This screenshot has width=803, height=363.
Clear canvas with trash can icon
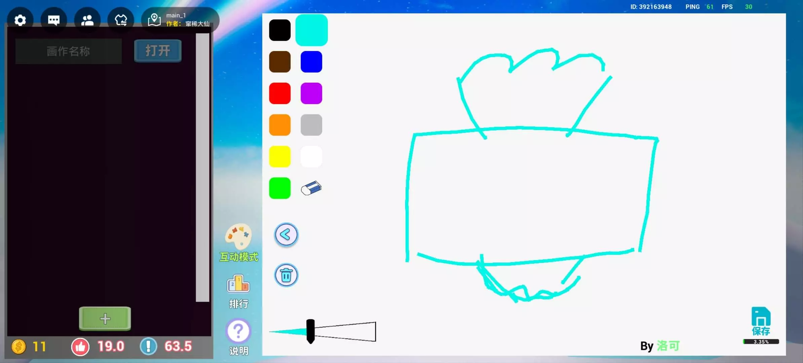(286, 275)
